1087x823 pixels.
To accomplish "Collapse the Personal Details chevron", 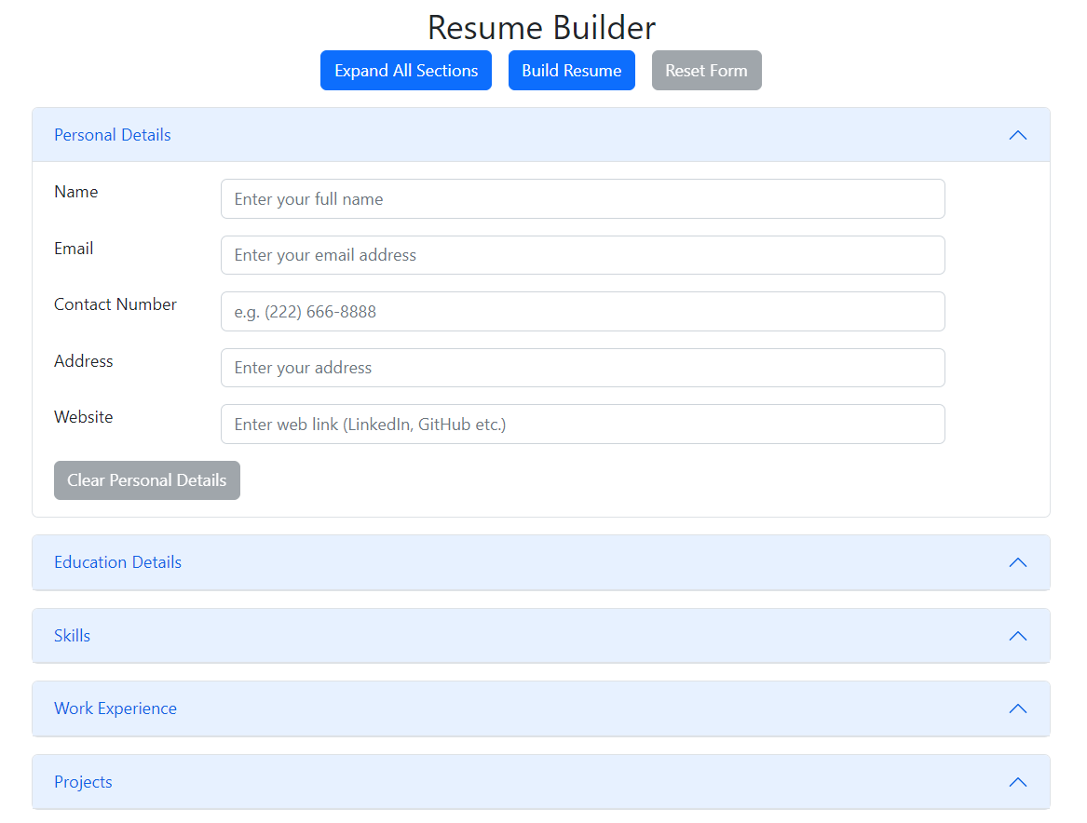I will click(1018, 135).
